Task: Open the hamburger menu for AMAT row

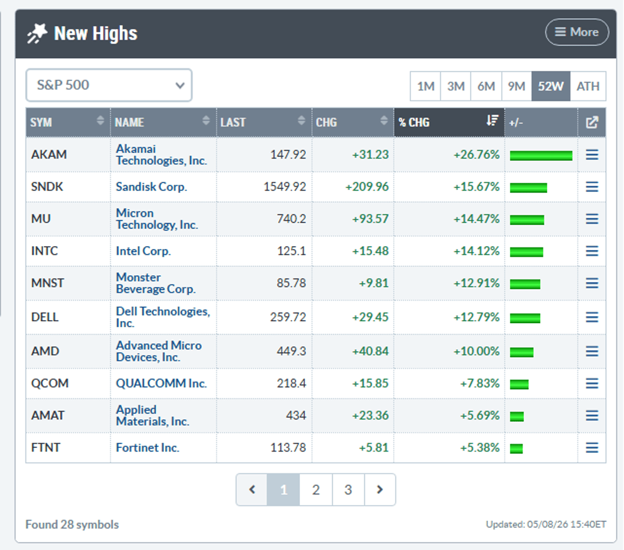Action: 592,415
